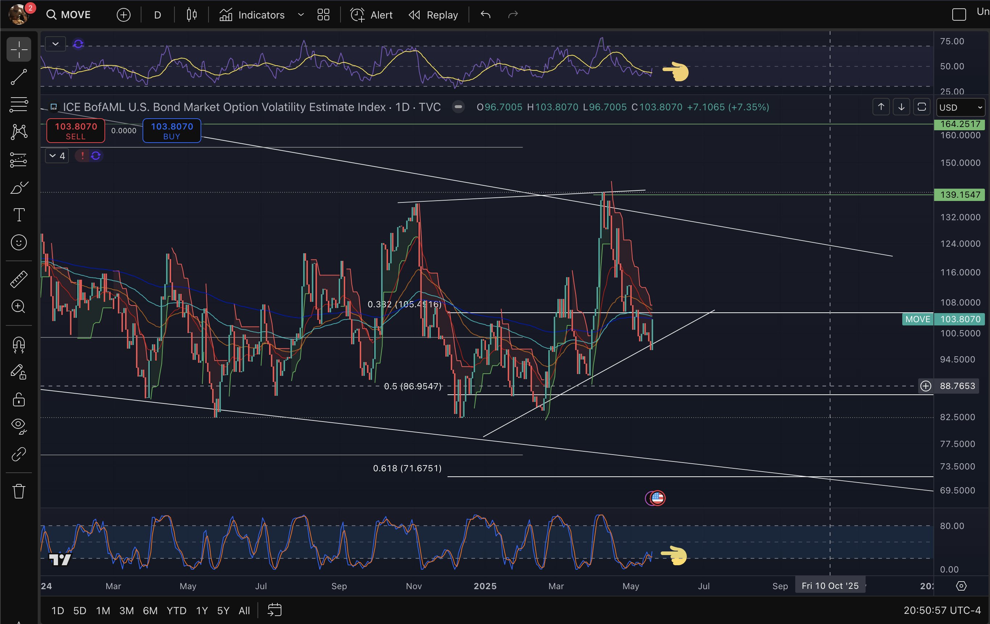Select the 5D date range
Viewport: 990px width, 624px height.
pos(80,611)
